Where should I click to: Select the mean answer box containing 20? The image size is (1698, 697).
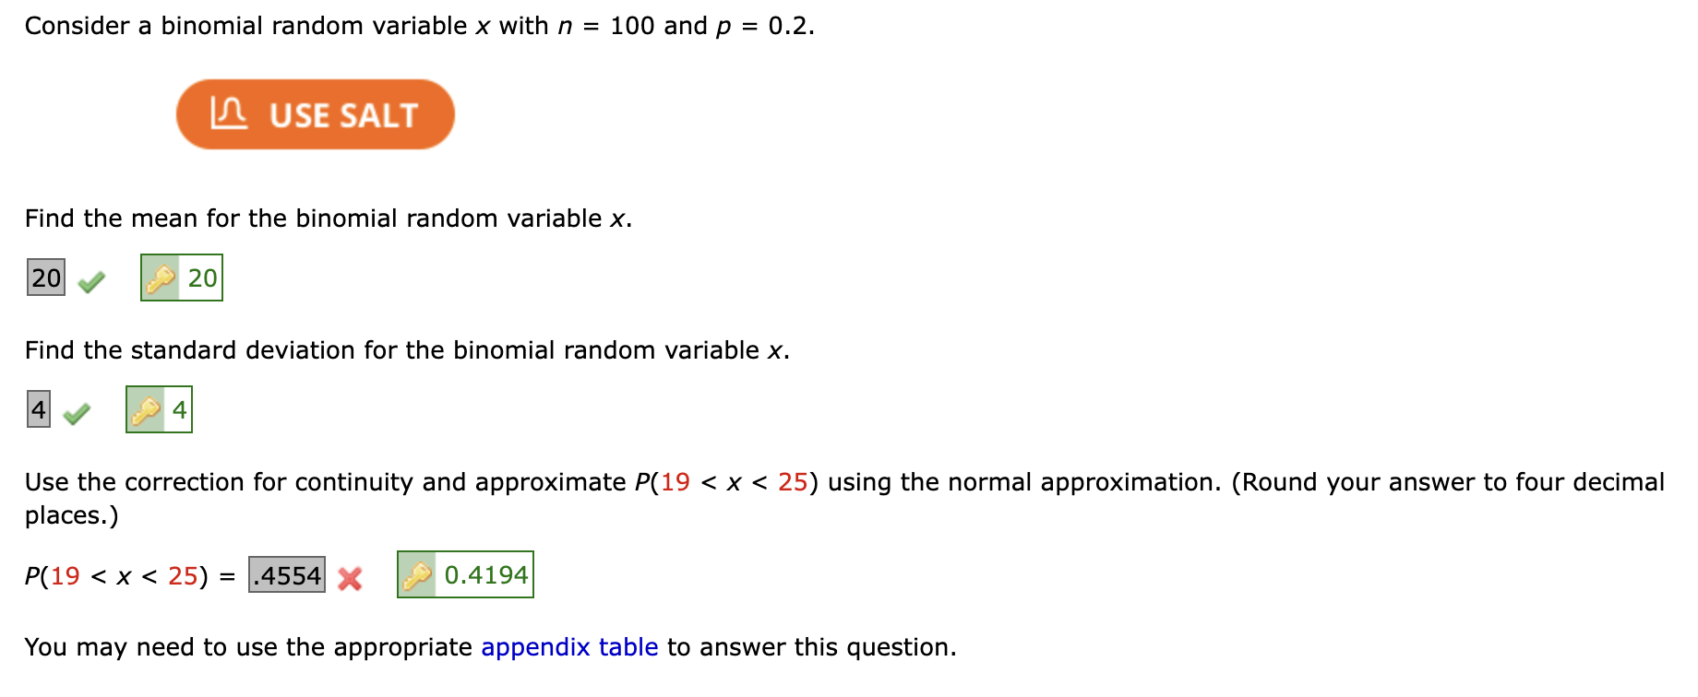coord(44,277)
